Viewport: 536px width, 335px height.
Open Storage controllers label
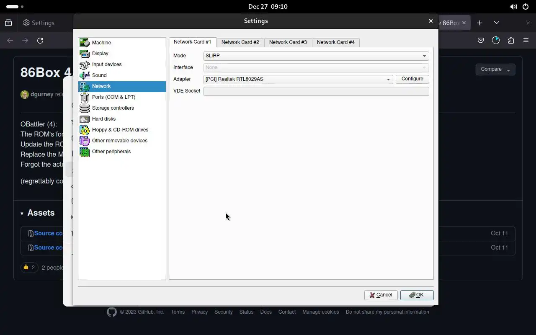(113, 108)
